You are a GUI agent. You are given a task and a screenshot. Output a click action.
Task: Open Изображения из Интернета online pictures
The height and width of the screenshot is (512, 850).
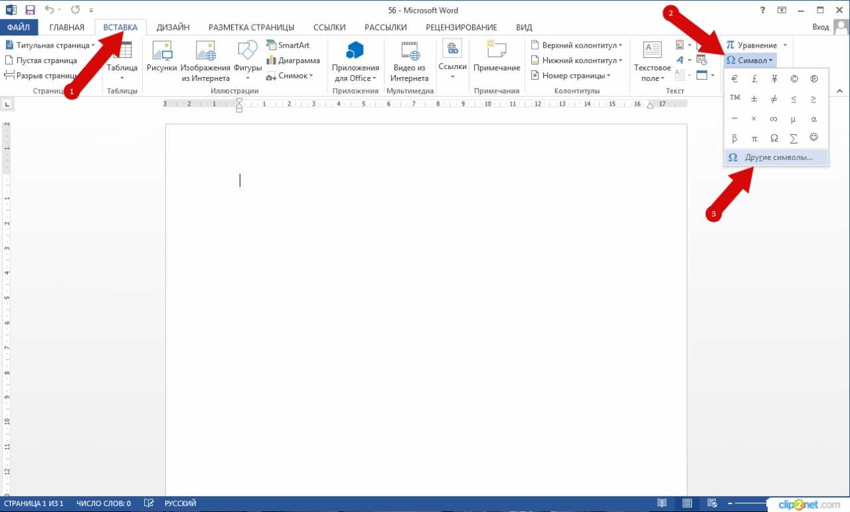[x=205, y=61]
